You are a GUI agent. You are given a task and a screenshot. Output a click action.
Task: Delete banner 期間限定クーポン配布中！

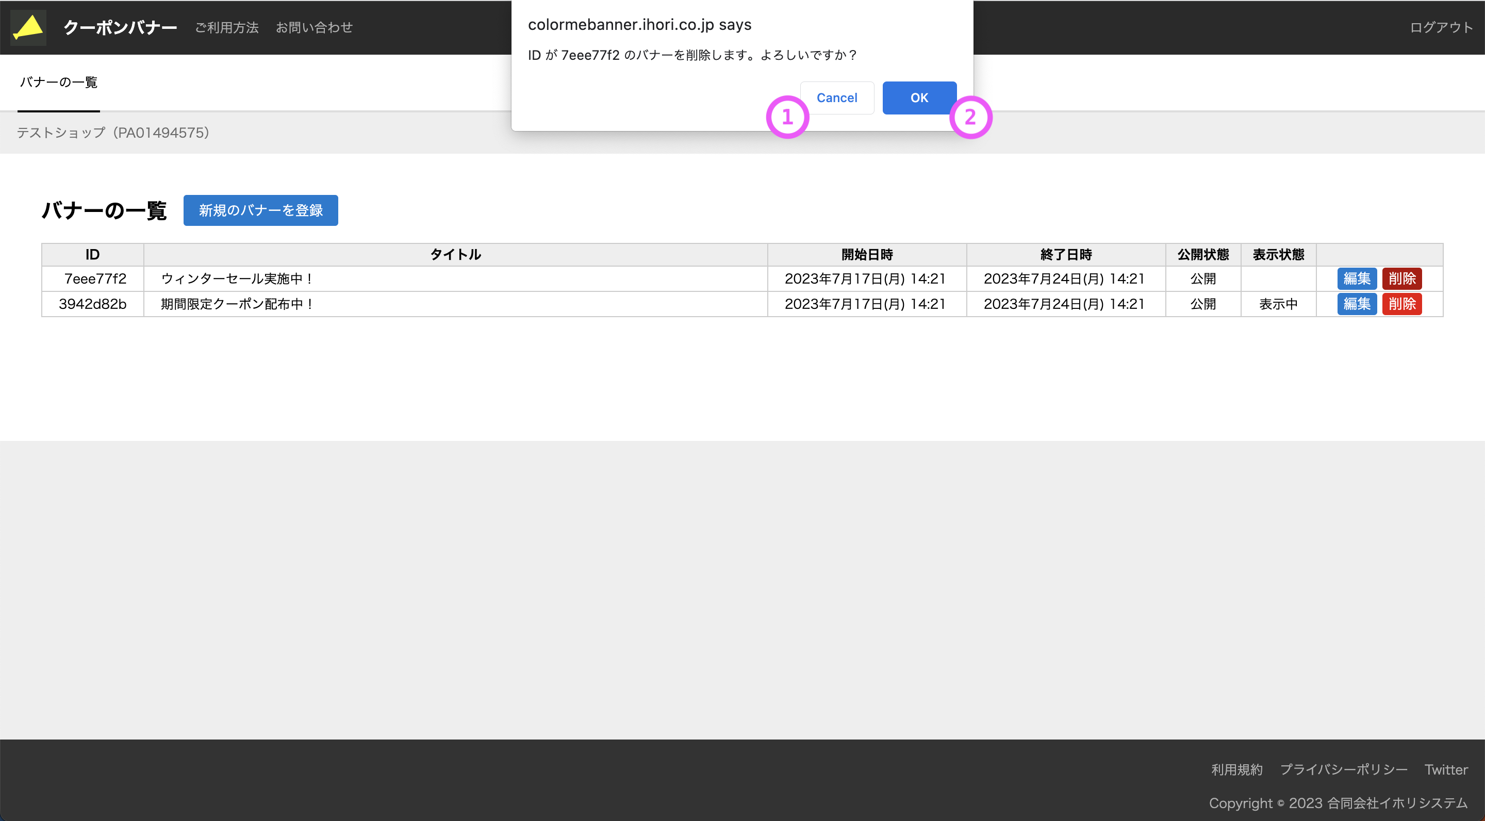pyautogui.click(x=1402, y=304)
